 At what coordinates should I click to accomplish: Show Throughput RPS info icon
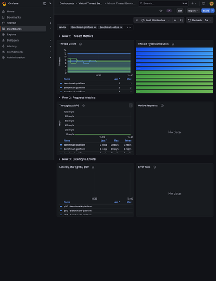point(84,106)
